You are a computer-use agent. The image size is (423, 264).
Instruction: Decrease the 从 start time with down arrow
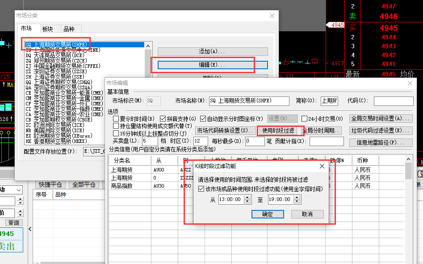[247, 202]
